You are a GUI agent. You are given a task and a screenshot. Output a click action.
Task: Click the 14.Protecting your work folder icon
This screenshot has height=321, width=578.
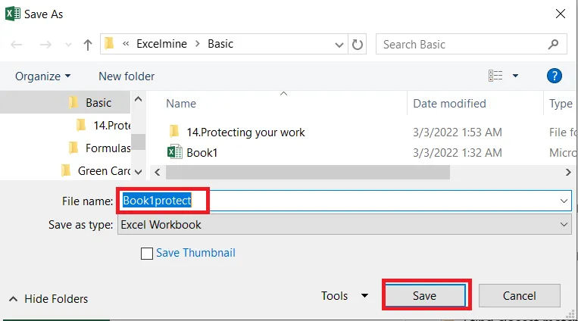pos(174,131)
